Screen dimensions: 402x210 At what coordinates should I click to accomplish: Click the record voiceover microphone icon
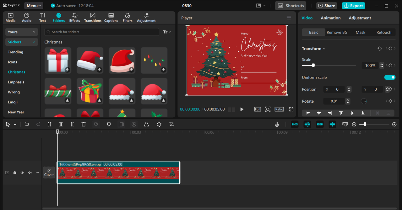[277, 124]
